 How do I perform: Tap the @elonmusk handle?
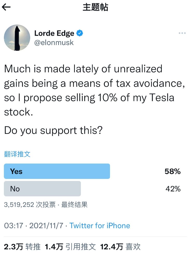[54, 43]
